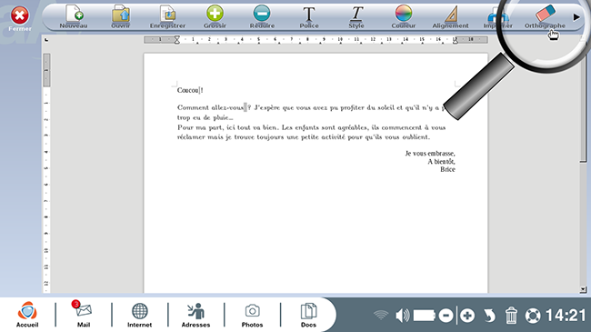Viewport: 591px width, 332px height.
Task: Check the battery indicator
Action: 425,316
